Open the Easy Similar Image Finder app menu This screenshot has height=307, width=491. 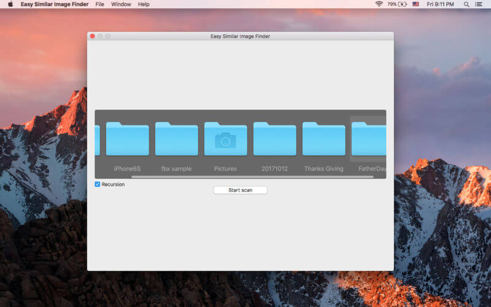[x=55, y=4]
